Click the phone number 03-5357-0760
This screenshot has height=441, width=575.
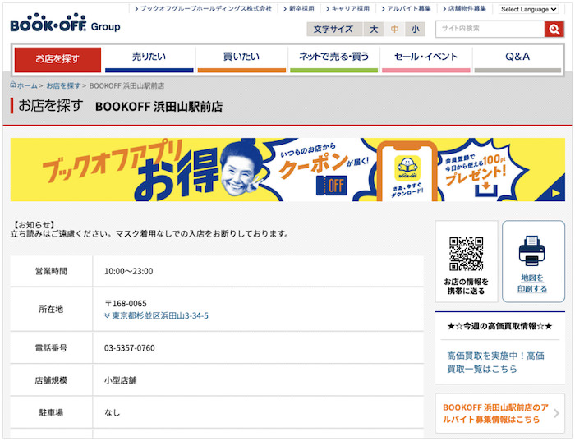130,348
